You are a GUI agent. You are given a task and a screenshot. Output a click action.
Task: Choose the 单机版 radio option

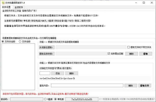tap(55, 99)
